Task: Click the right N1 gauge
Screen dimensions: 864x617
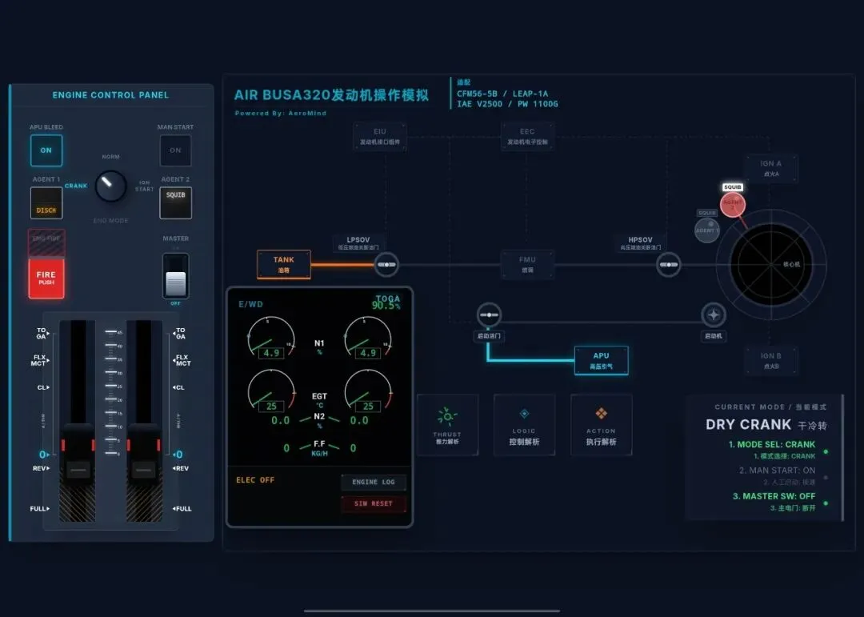Action: (x=368, y=338)
